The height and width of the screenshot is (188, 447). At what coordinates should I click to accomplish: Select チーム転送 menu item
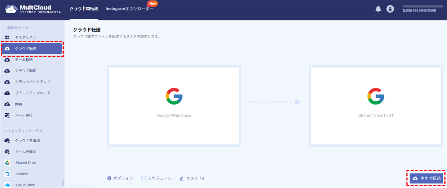point(24,60)
